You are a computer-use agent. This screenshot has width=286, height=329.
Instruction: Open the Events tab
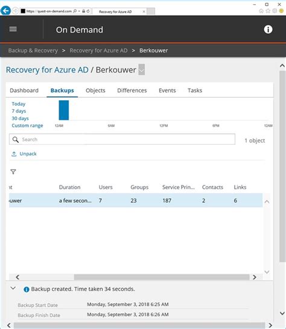tap(167, 91)
